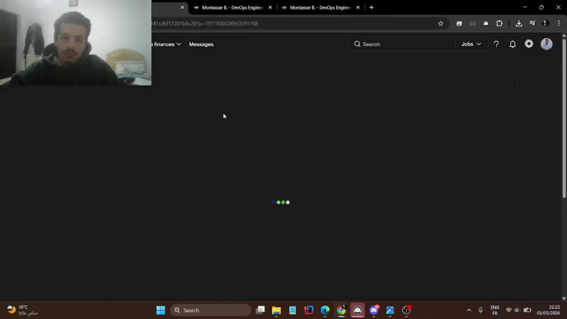The width and height of the screenshot is (567, 319).
Task: Switch to first Montassar B. DevOps tab
Action: coord(232,7)
